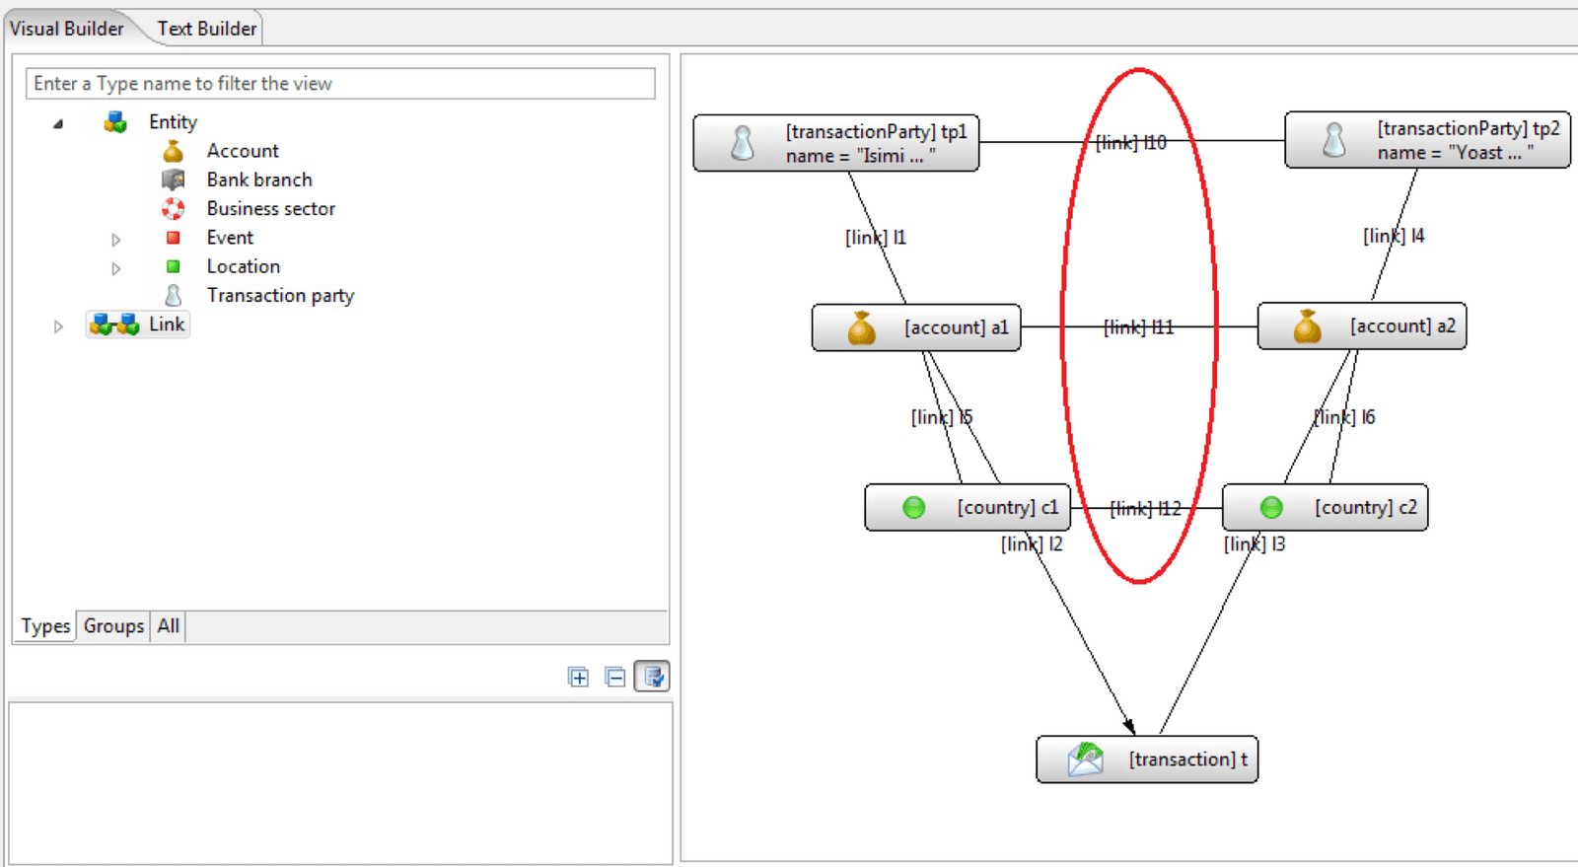This screenshot has height=867, width=1578.
Task: Open the Groups tab
Action: point(113,625)
